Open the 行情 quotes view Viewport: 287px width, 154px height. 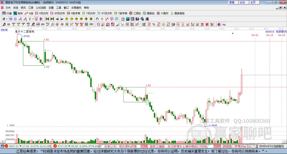click(x=7, y=13)
